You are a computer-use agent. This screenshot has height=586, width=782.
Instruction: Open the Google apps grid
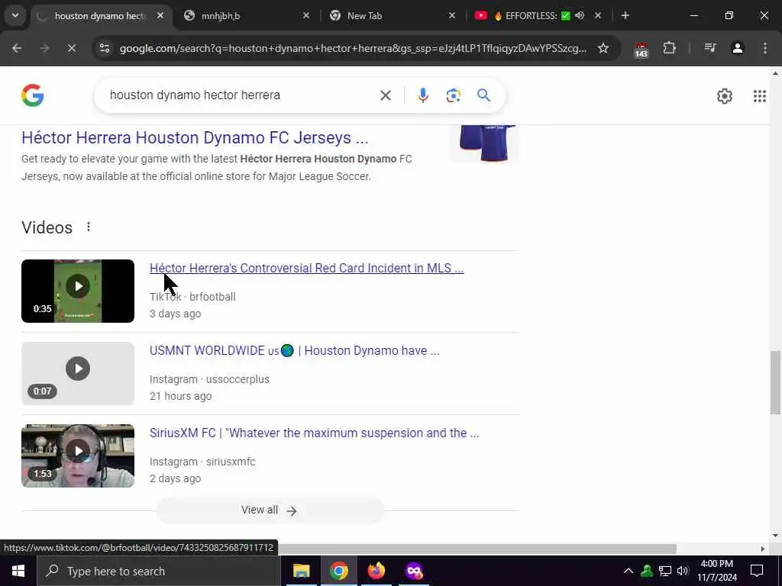[x=760, y=95]
